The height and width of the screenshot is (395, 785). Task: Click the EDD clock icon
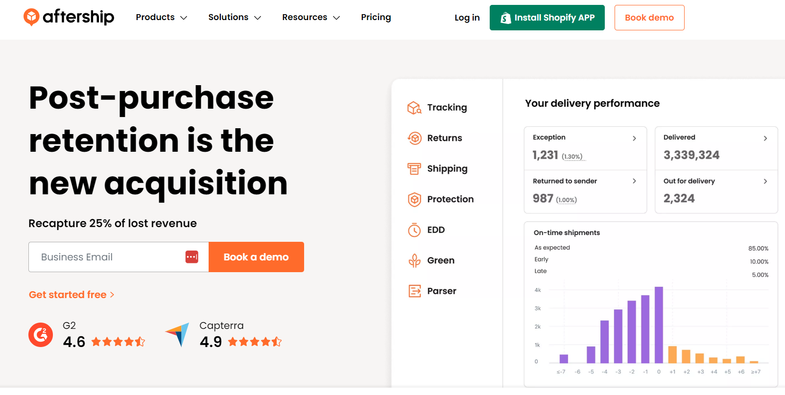[x=414, y=230]
